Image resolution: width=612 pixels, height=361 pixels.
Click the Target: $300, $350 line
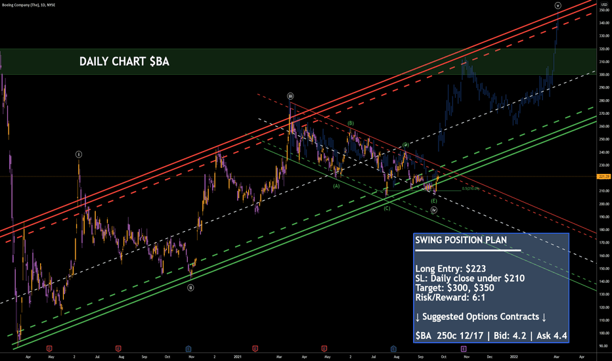[454, 288]
